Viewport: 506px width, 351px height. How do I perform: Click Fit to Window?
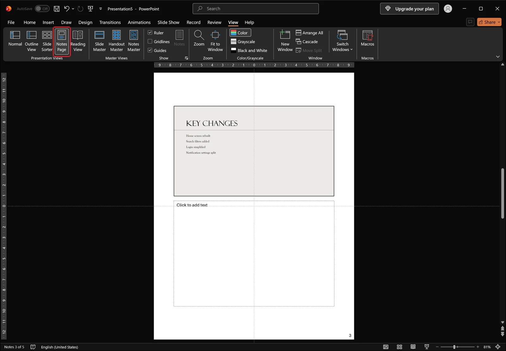click(x=215, y=41)
